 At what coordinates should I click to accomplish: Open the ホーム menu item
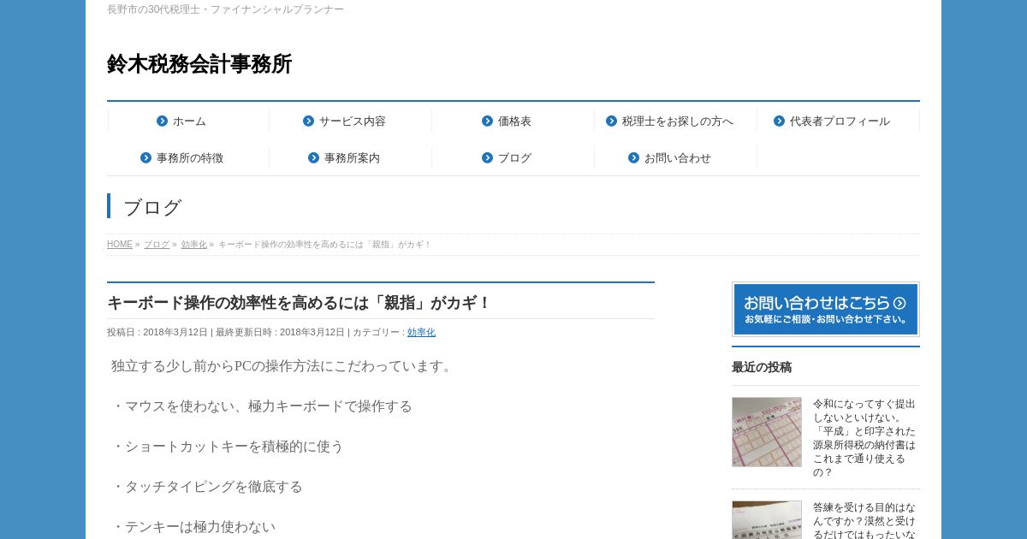[x=188, y=121]
